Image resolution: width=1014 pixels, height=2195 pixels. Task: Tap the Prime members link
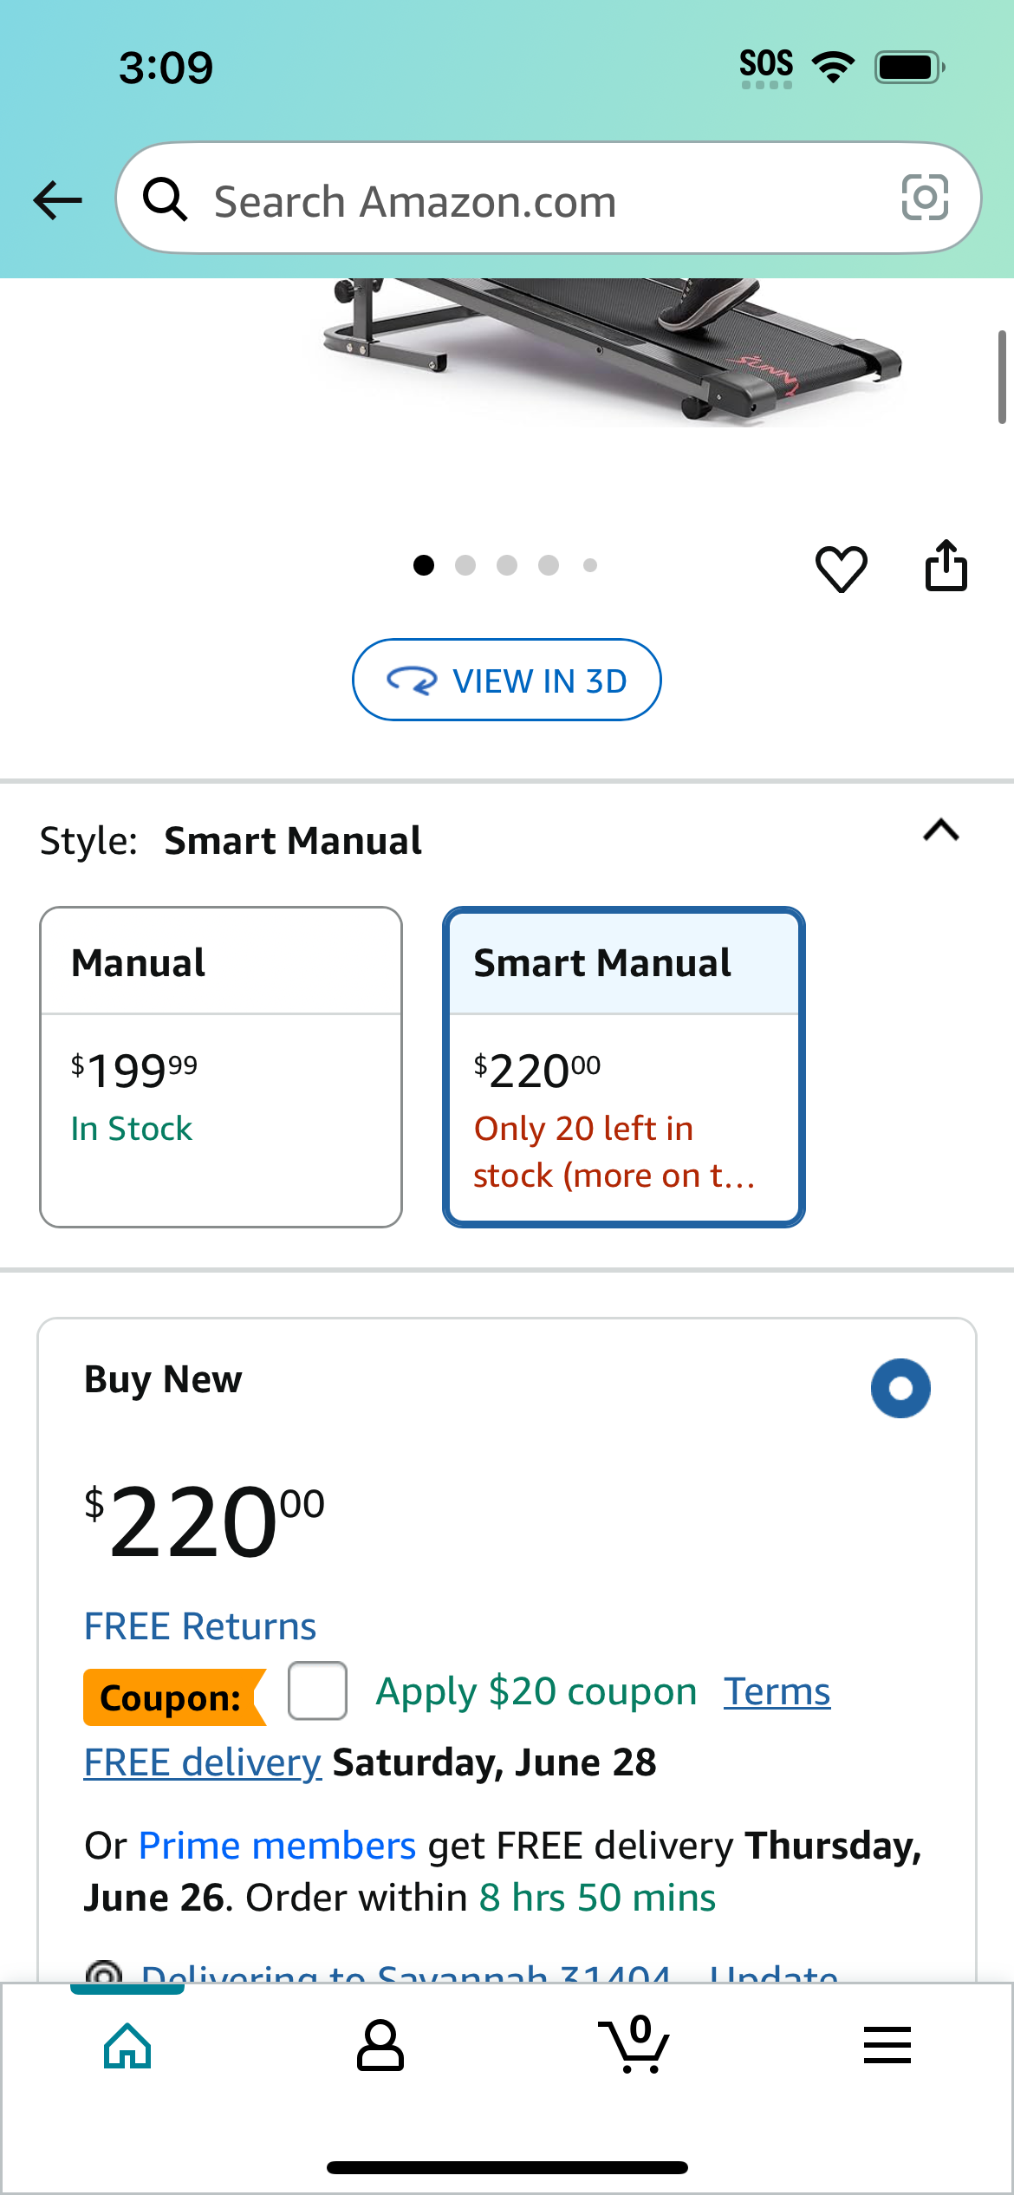click(x=277, y=1846)
